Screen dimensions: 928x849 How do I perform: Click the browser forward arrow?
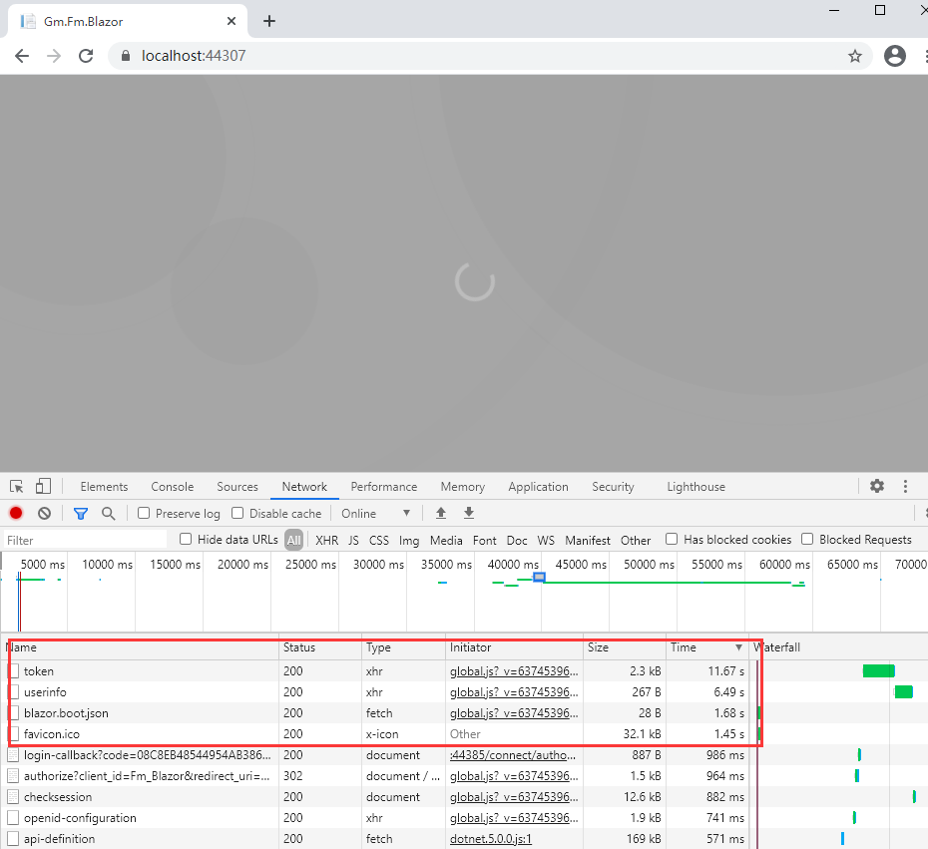pyautogui.click(x=54, y=56)
